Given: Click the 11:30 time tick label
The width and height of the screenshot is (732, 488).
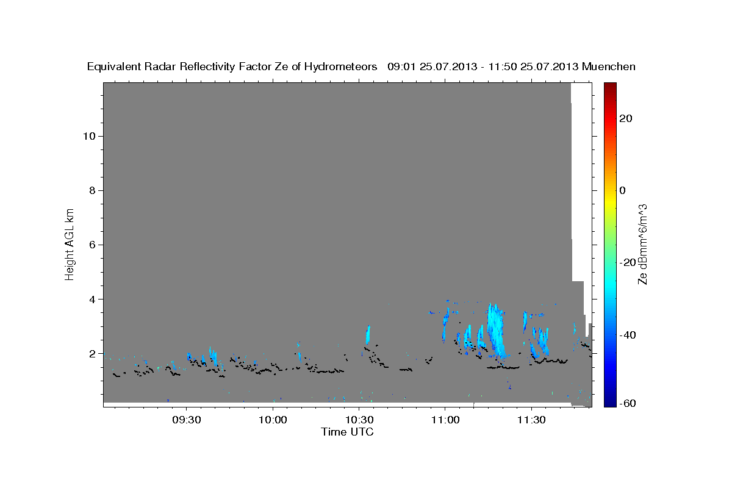Looking at the screenshot, I should pyautogui.click(x=532, y=420).
